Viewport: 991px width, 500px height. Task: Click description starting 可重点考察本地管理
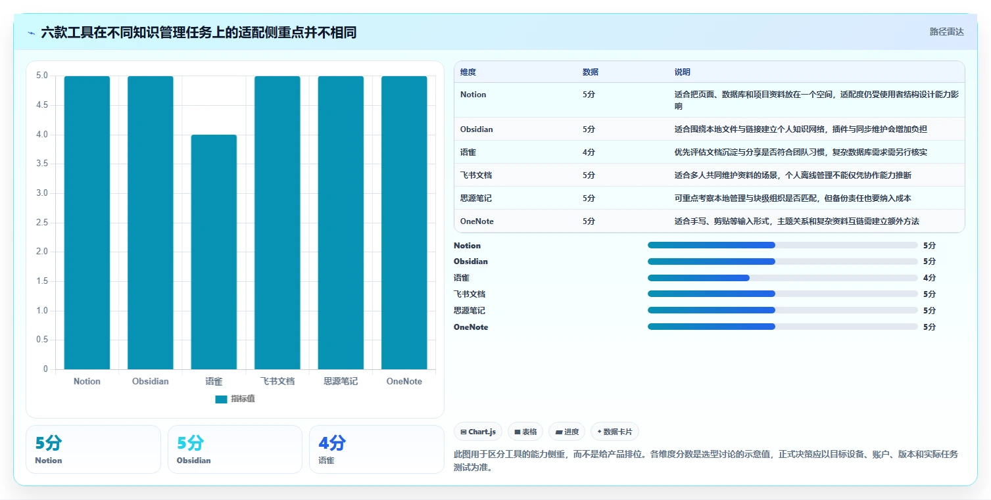793,198
